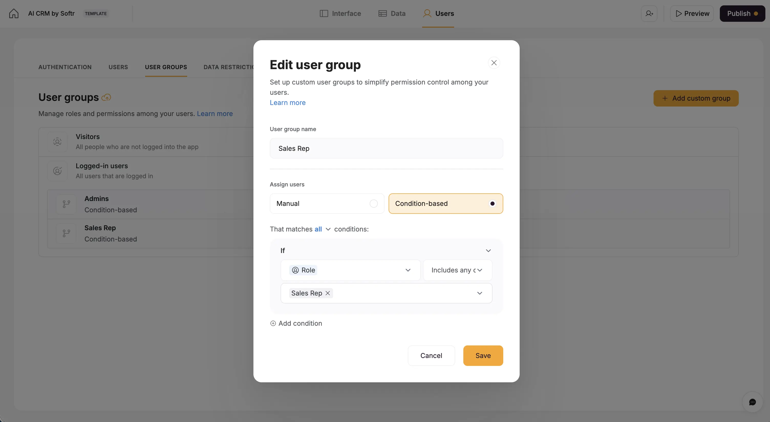Click the add user icon near Preview
Viewport: 770px width, 422px height.
649,14
